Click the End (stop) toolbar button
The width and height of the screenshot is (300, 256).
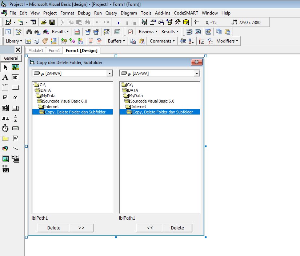(x=135, y=23)
